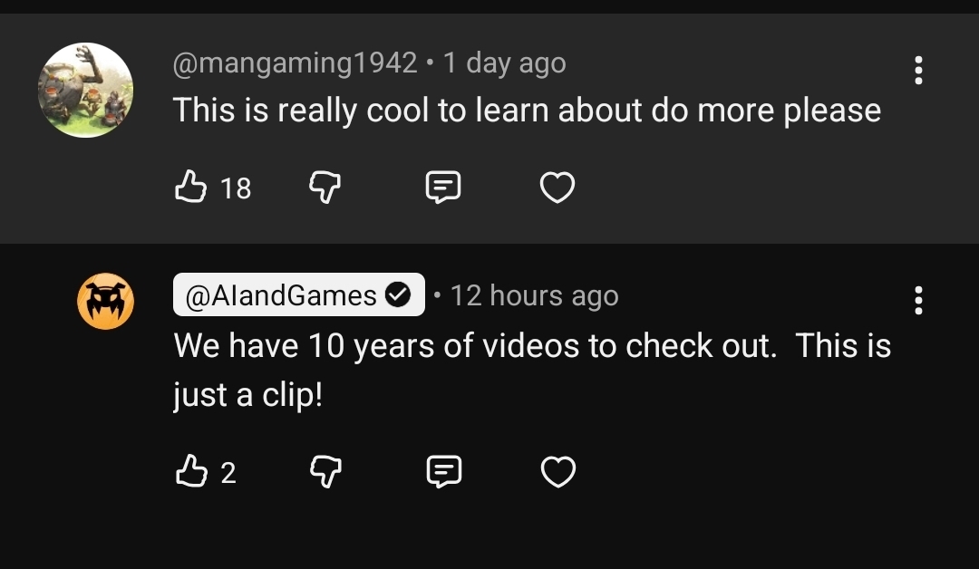Reply to the AIandGames comment
The image size is (979, 569).
443,471
